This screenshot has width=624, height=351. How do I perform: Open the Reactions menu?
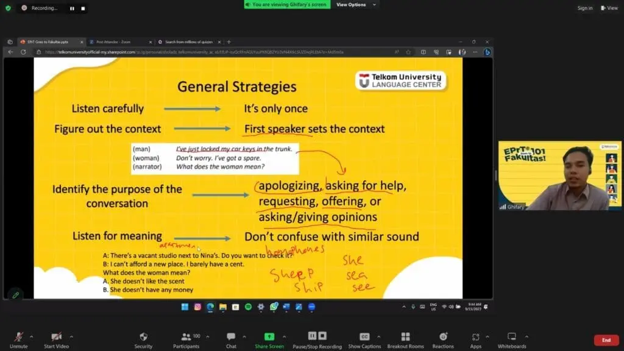(443, 337)
